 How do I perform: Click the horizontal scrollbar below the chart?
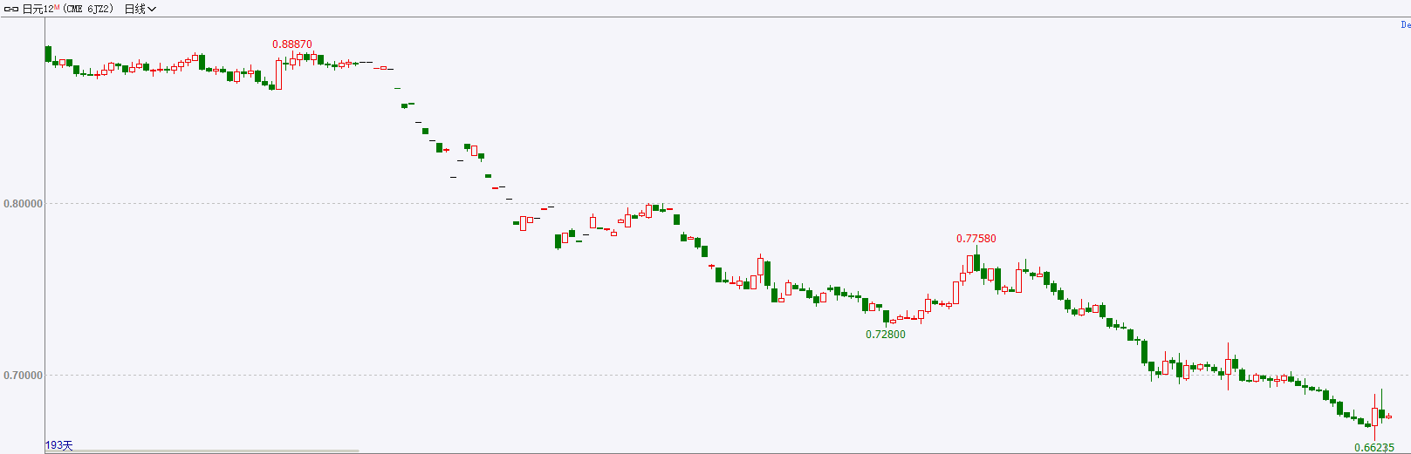(202, 451)
